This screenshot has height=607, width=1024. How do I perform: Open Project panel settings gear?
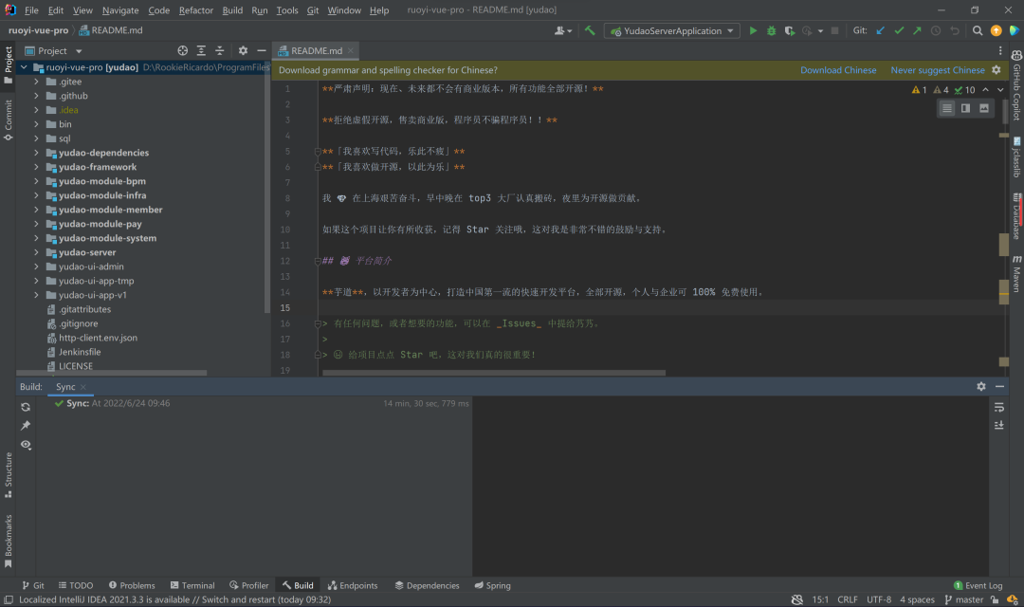[243, 50]
